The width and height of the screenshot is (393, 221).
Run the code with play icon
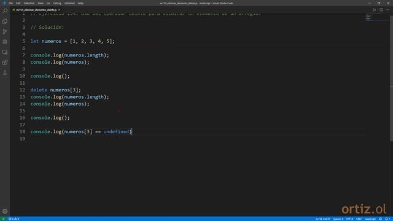tap(374, 10)
